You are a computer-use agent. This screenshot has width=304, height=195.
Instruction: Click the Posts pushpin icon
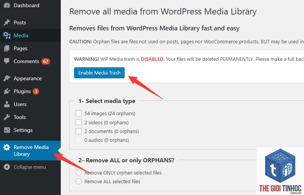(7, 22)
